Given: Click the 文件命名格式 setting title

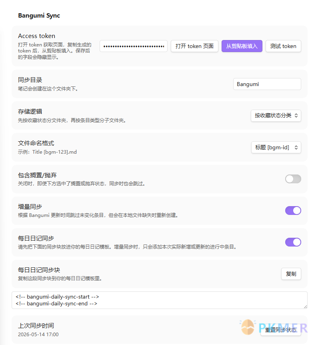Looking at the screenshot, I should coord(36,143).
